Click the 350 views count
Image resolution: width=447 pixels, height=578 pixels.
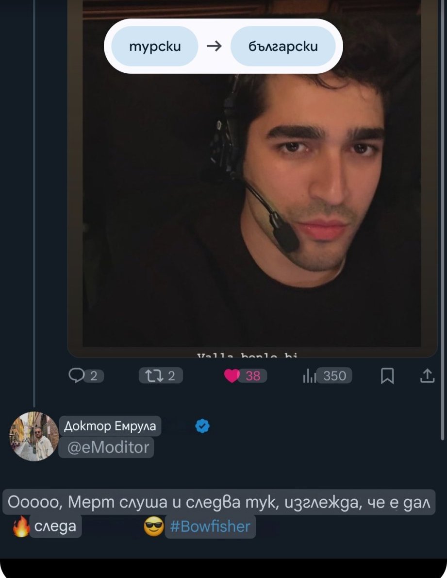pos(334,375)
